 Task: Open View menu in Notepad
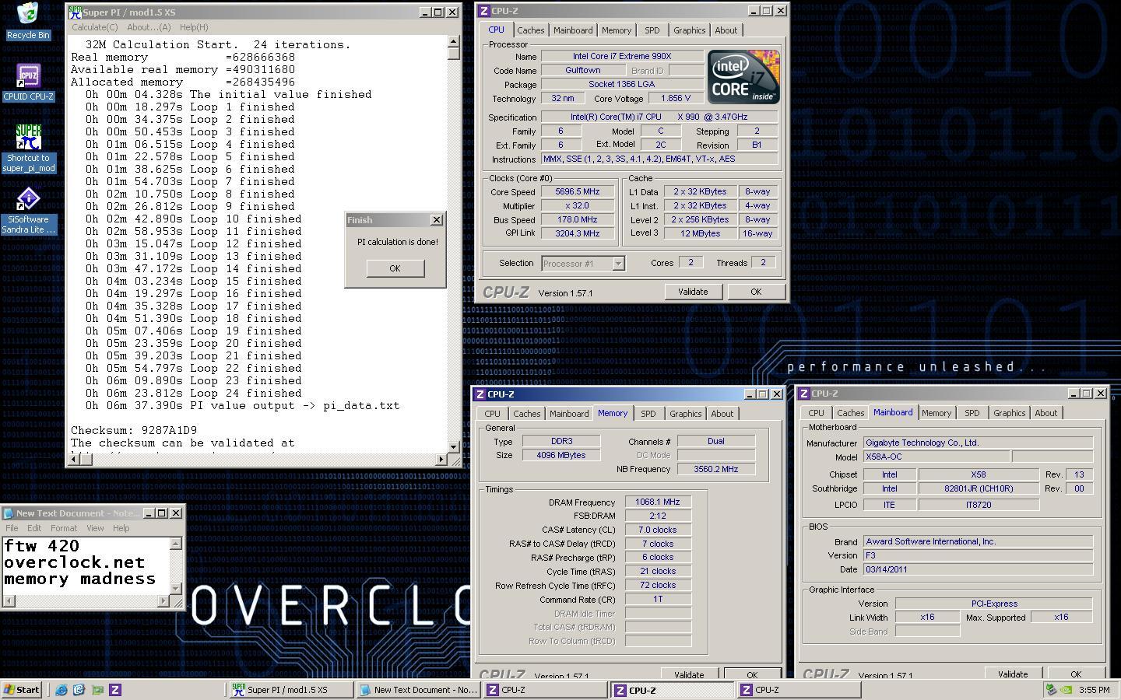(95, 528)
